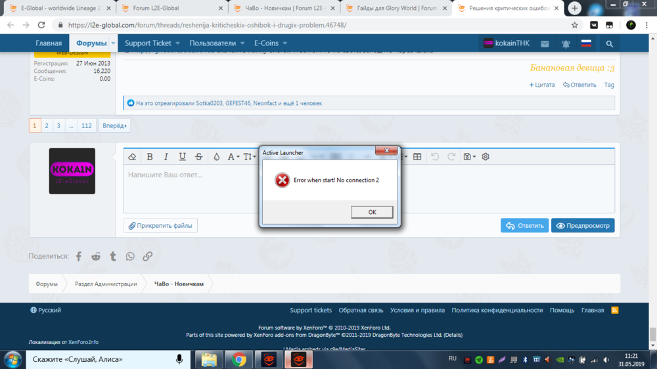Viewport: 657px width, 369px height.
Task: Open the alerts bell icon
Action: [x=566, y=44]
